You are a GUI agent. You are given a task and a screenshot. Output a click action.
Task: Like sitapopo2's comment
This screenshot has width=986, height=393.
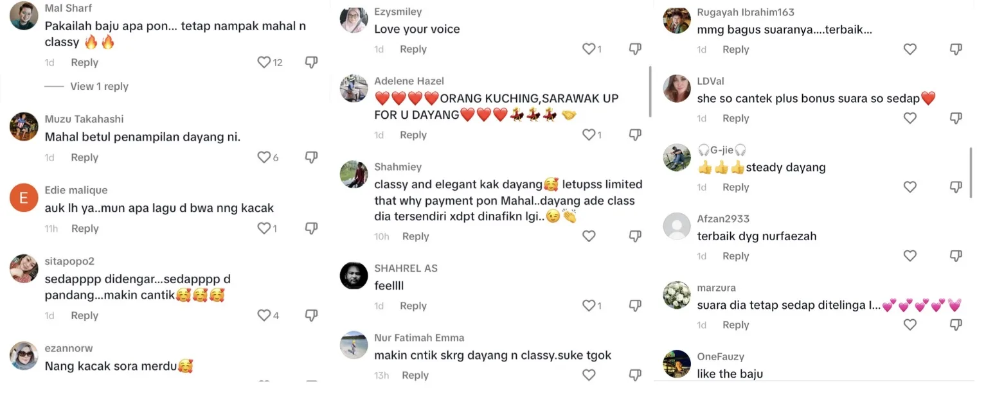[264, 315]
